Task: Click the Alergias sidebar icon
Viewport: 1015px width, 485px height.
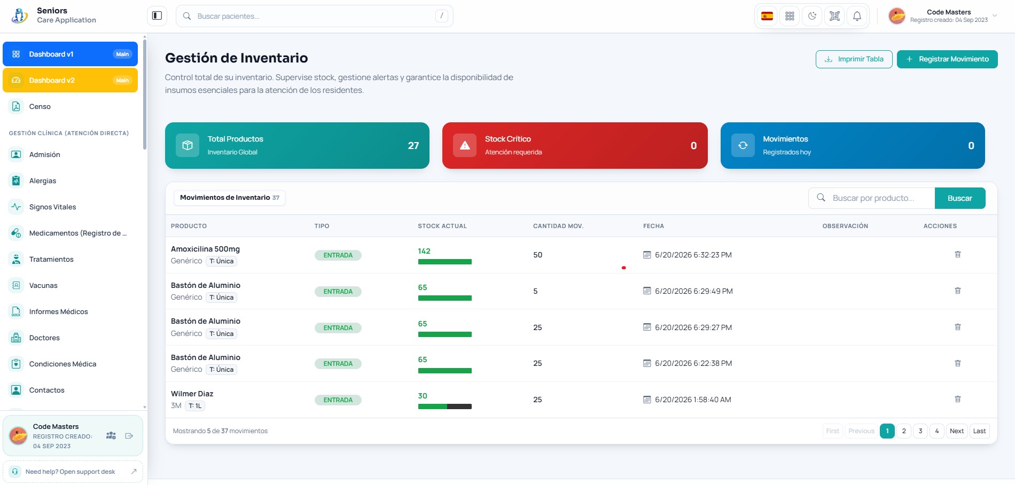Action: [x=16, y=181]
